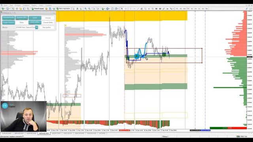Switch chart to W1 timeframe

pyautogui.click(x=203, y=9)
